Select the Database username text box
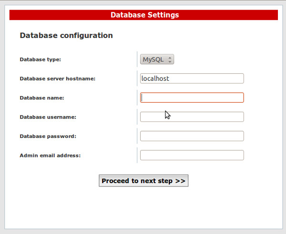Screen dimensions: 286x234 coord(192,117)
